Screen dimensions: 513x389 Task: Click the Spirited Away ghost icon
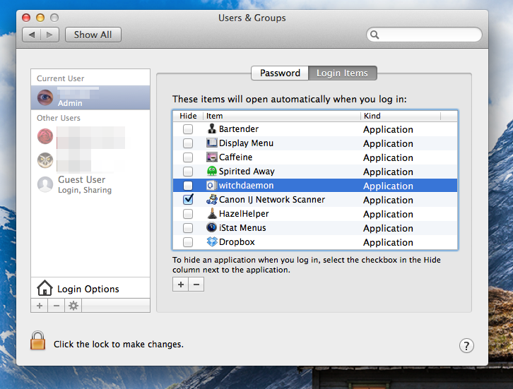click(x=212, y=171)
